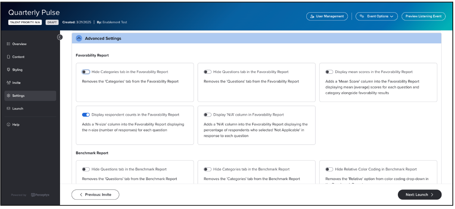This screenshot has width=455, height=209.
Task: Click the gears icon in Event Options
Action: coord(362,16)
